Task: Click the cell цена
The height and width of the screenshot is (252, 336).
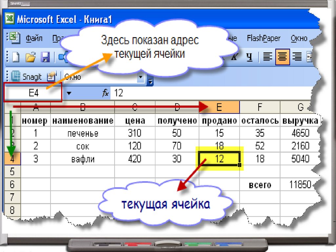Action: coord(135,121)
